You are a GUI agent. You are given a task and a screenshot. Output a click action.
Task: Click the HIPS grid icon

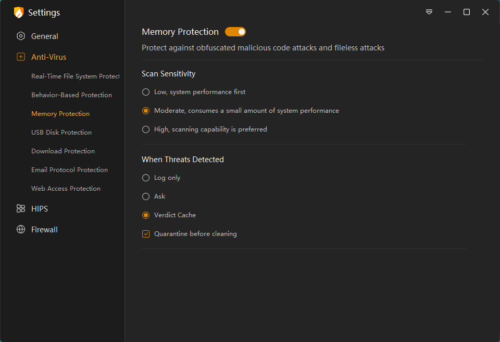click(x=21, y=209)
